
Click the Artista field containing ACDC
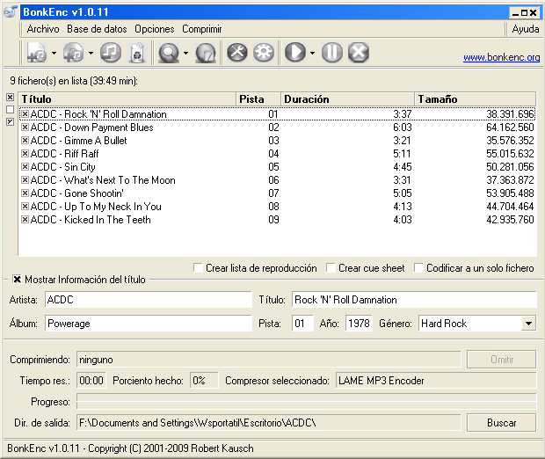(149, 300)
